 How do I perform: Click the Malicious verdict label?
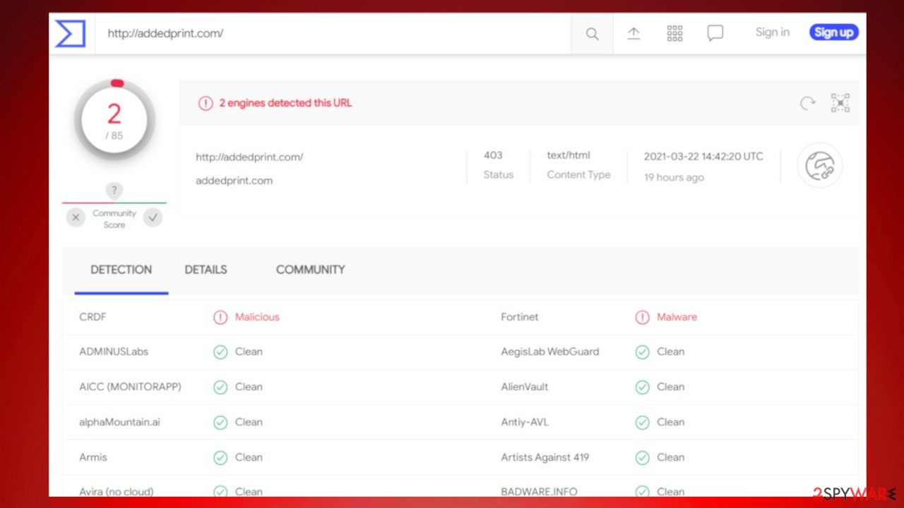[x=257, y=317]
